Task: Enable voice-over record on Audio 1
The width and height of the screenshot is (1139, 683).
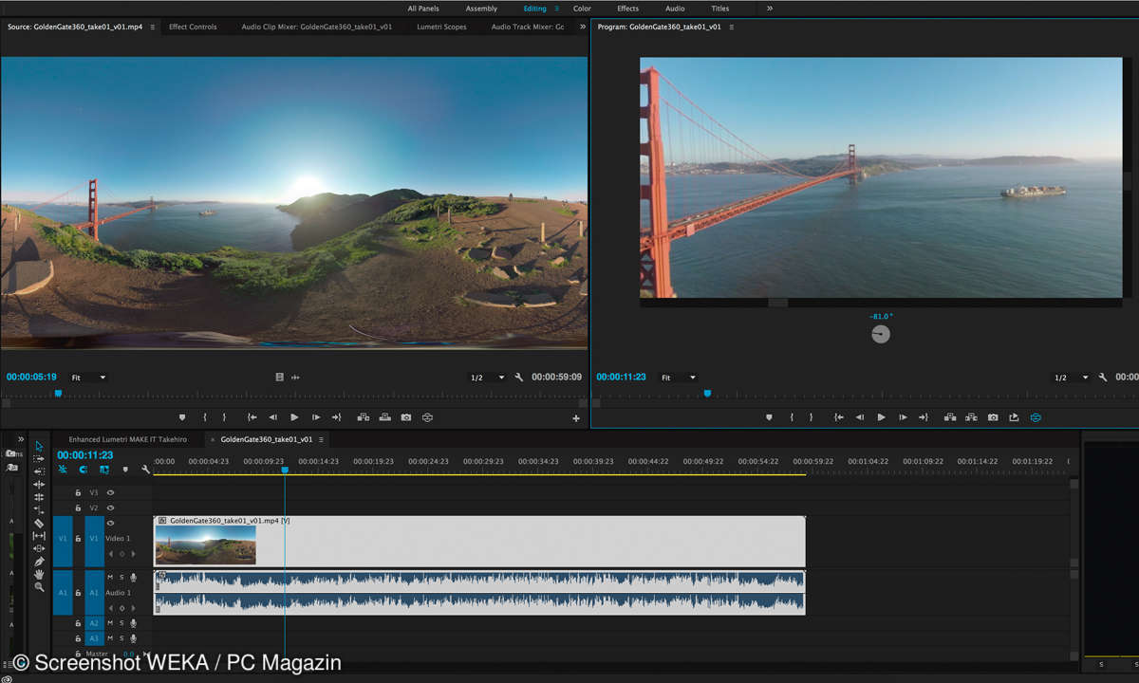Action: (133, 577)
